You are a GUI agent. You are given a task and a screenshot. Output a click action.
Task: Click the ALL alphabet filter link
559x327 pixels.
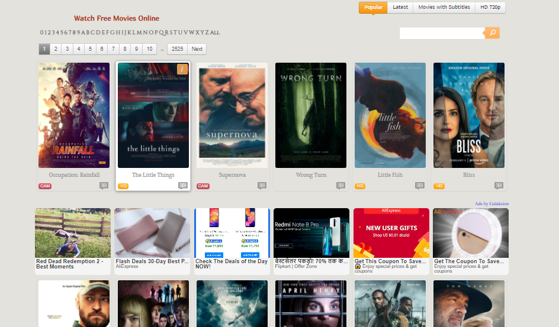pos(215,33)
